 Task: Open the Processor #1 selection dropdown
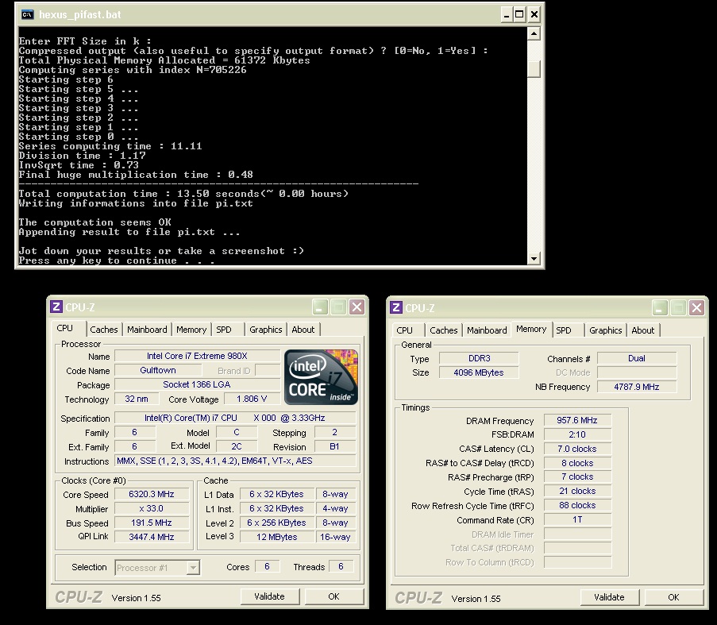coord(193,567)
